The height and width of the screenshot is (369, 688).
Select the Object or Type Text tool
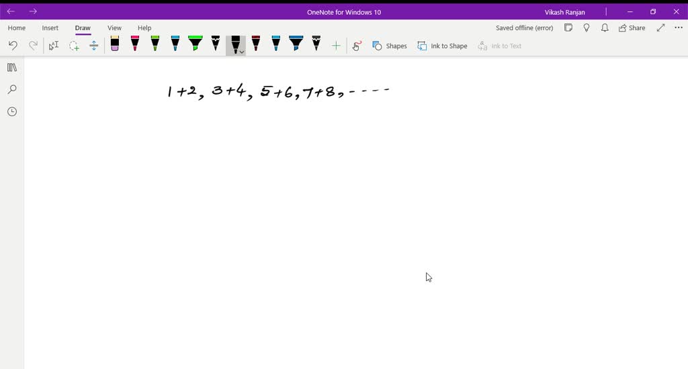[54, 46]
